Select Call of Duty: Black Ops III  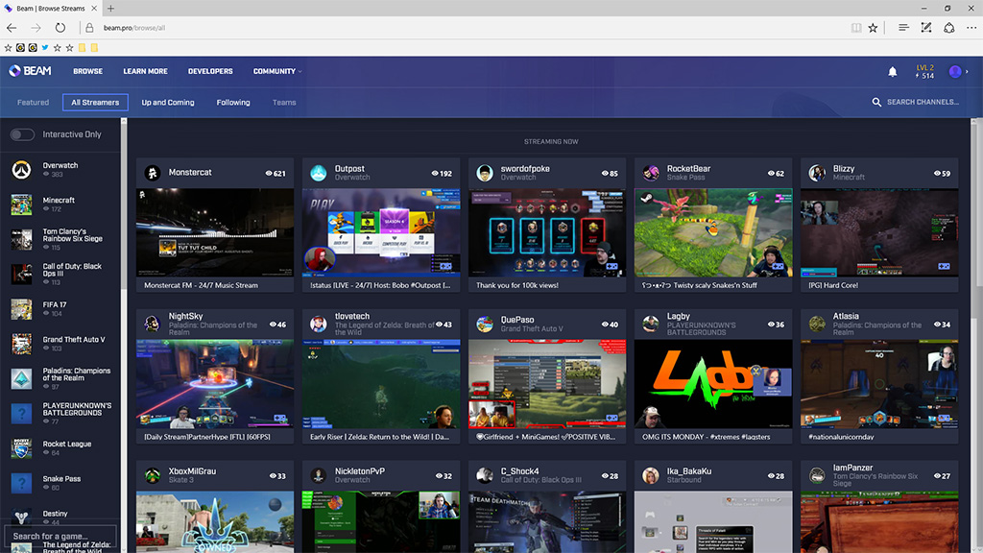click(x=72, y=270)
